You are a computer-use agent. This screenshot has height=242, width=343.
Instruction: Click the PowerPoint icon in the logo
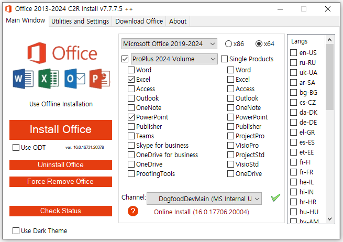tap(99, 78)
